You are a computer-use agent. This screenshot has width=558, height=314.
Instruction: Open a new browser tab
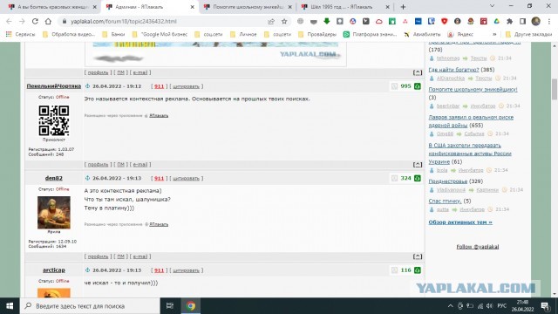pyautogui.click(x=403, y=7)
